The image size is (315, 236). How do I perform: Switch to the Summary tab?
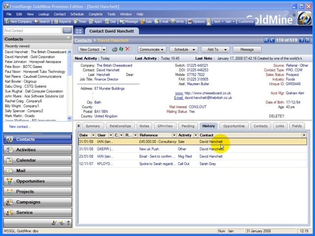[x=93, y=126]
